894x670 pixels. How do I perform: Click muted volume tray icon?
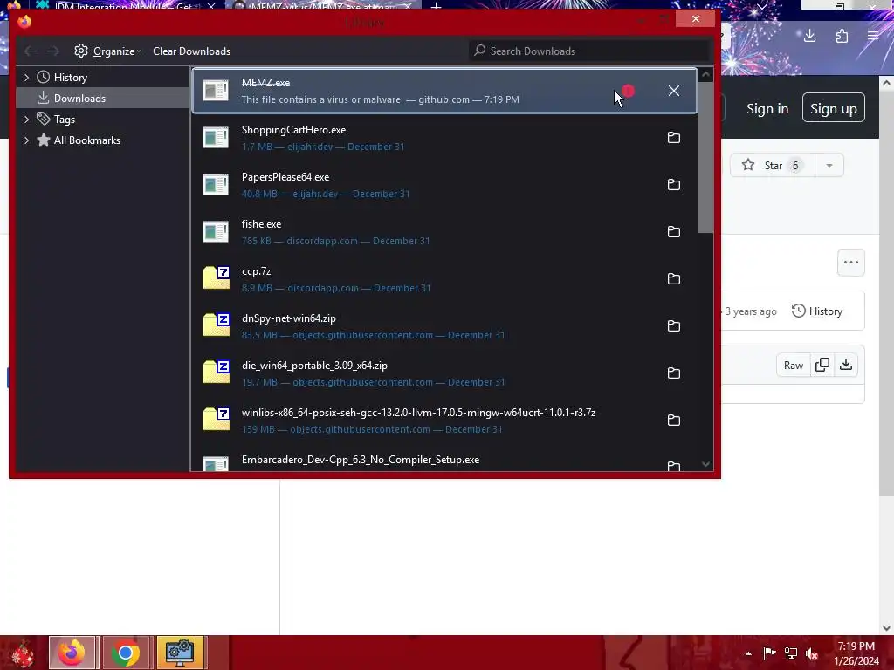click(x=812, y=653)
